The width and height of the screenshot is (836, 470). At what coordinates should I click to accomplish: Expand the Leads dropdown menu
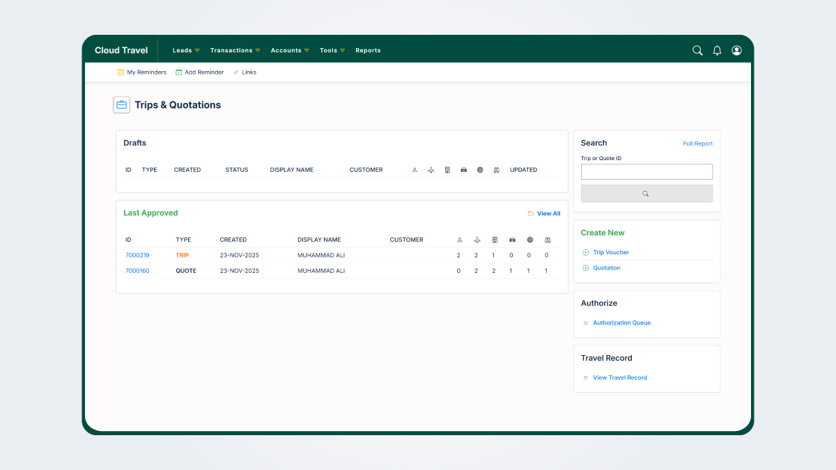pos(186,51)
